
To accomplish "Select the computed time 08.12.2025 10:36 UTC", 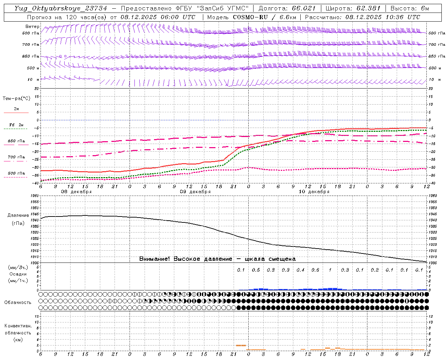I will pos(383,17).
